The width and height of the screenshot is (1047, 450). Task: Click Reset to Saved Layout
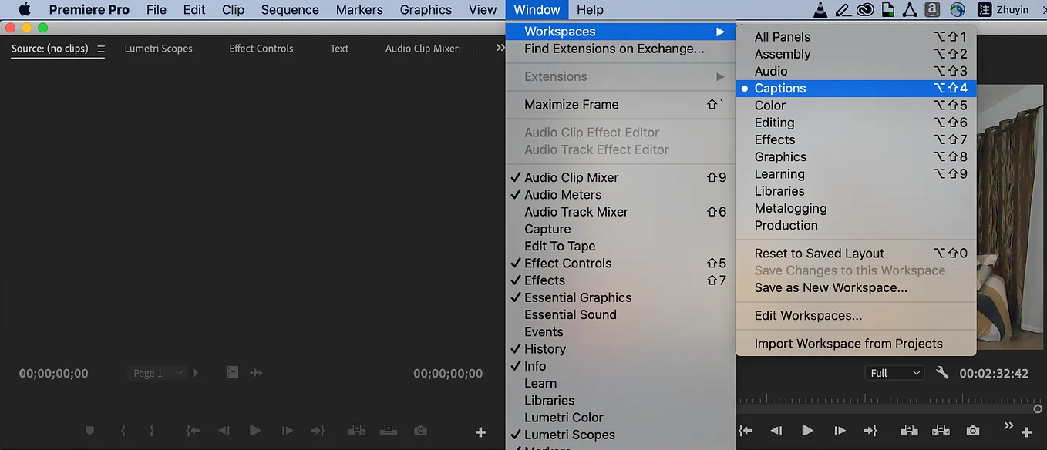point(856,254)
